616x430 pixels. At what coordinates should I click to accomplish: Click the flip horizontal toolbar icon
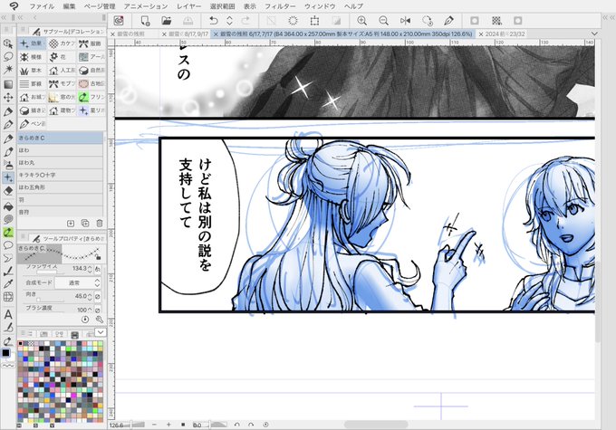405,21
